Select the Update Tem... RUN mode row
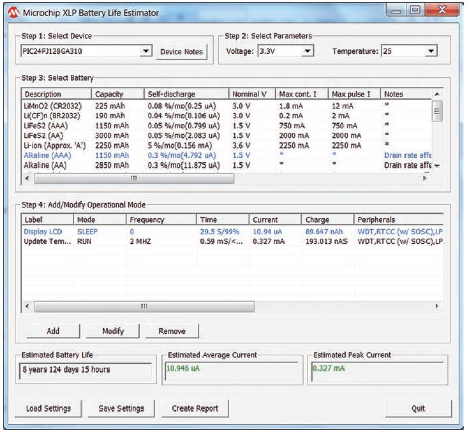This screenshot has width=466, height=432. pyautogui.click(x=46, y=241)
